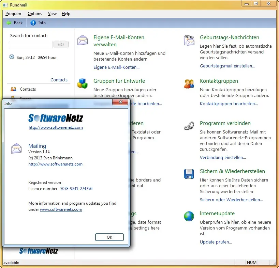Click the Sichern oder Wiederherstellen... link
This screenshot has width=279, height=268.
tap(231, 200)
